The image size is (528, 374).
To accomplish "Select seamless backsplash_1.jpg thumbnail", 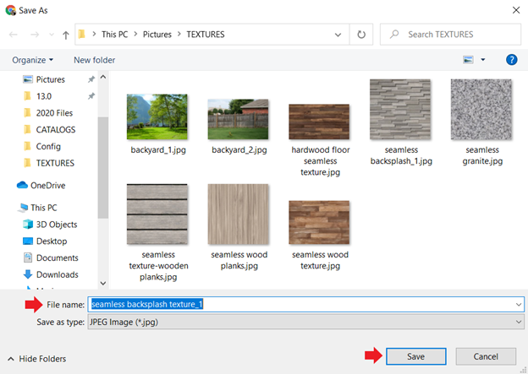I will click(400, 109).
